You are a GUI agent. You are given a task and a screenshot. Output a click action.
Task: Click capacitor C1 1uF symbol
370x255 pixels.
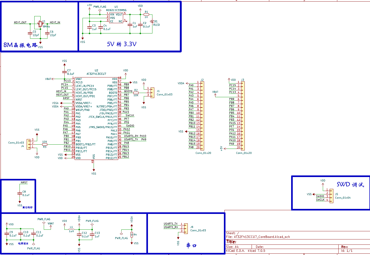(130, 25)
